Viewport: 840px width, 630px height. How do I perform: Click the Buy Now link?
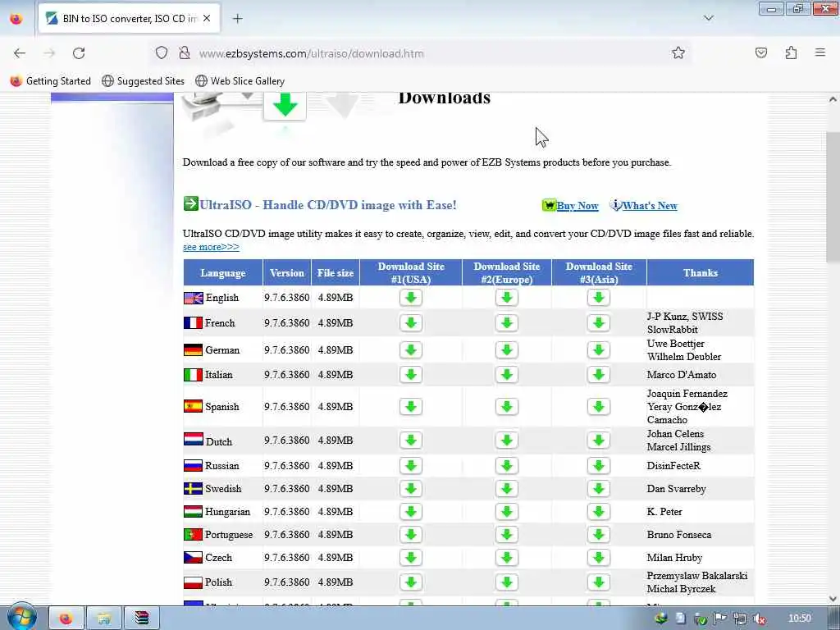pos(577,206)
